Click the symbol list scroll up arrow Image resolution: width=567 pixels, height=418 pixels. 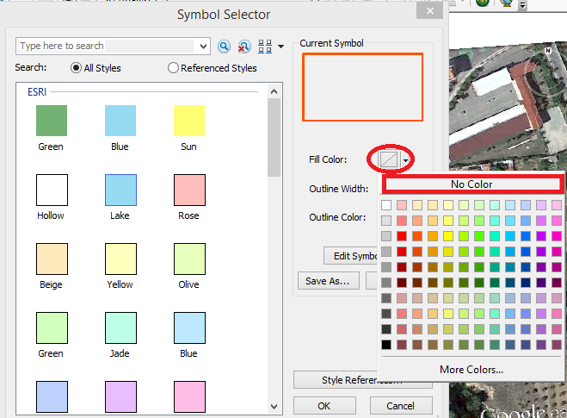(274, 91)
